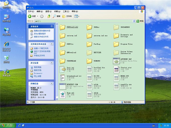The height and width of the screenshot is (128, 171).
Task: Select the autorun.inf.exe folder icon
Action: [x=89, y=36]
